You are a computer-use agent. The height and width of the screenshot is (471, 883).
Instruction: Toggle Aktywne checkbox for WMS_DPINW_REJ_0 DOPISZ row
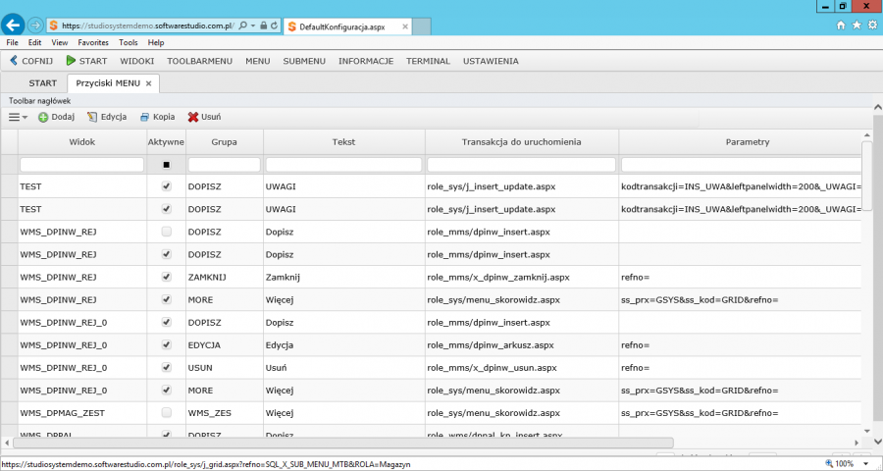(166, 322)
